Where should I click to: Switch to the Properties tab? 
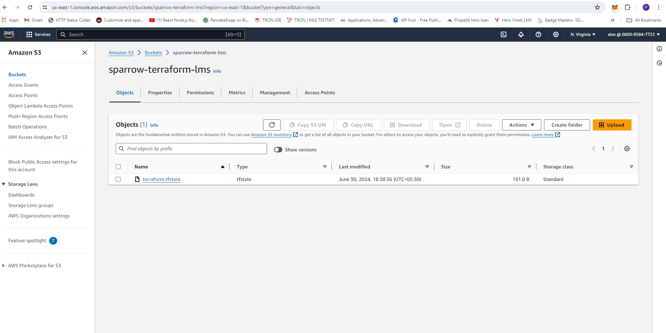(x=160, y=93)
